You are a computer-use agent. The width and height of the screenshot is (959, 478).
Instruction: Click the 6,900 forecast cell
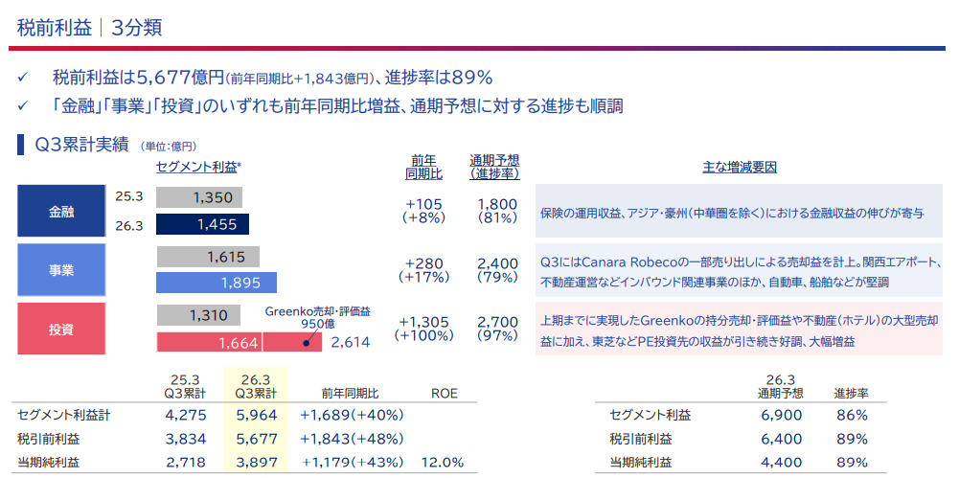click(782, 416)
